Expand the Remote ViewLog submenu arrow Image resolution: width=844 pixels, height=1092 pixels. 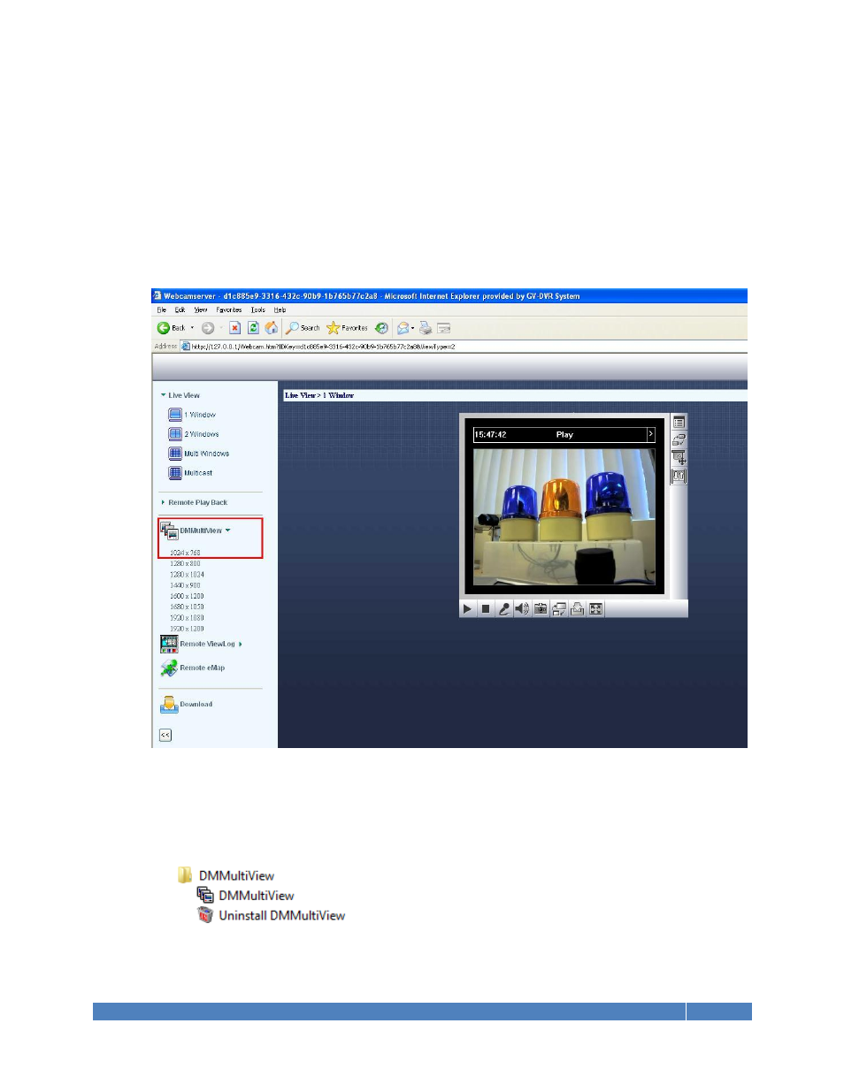(241, 644)
